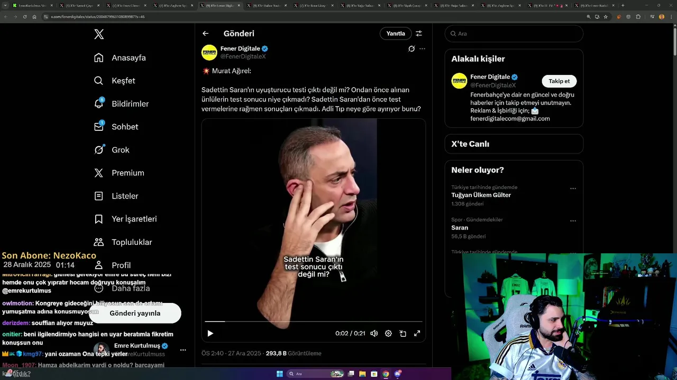
Task: Open File Explorer from the taskbar
Action: click(x=363, y=374)
